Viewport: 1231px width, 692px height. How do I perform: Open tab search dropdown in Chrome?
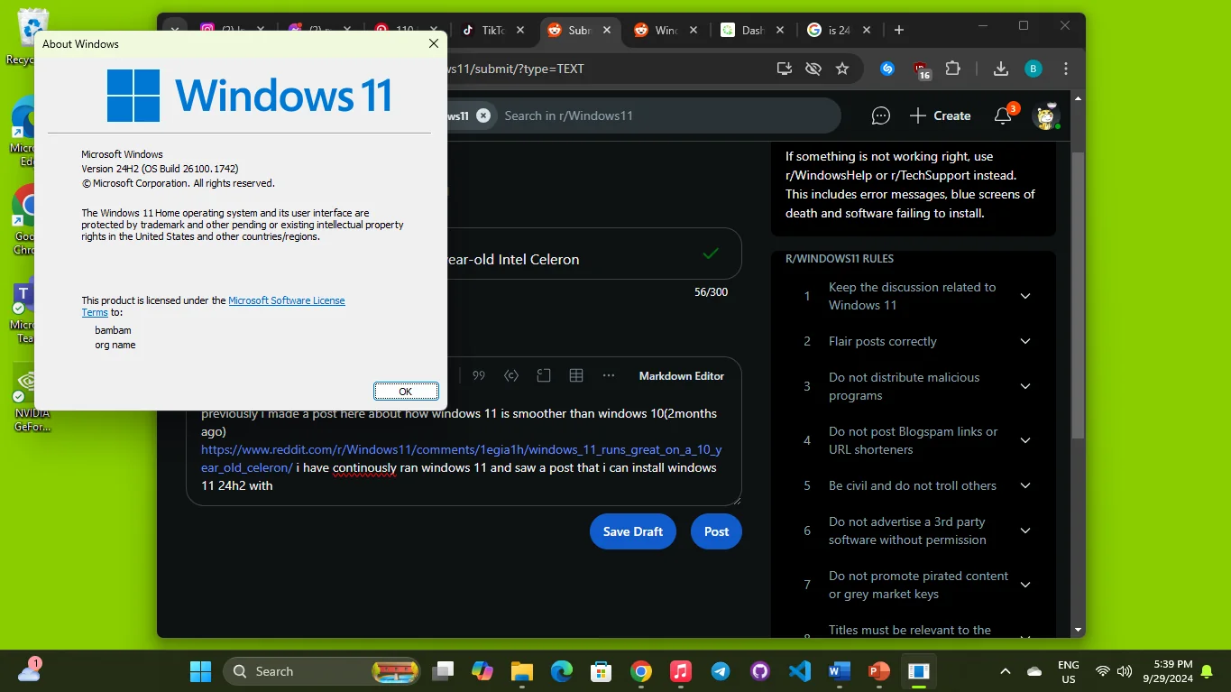click(x=175, y=30)
